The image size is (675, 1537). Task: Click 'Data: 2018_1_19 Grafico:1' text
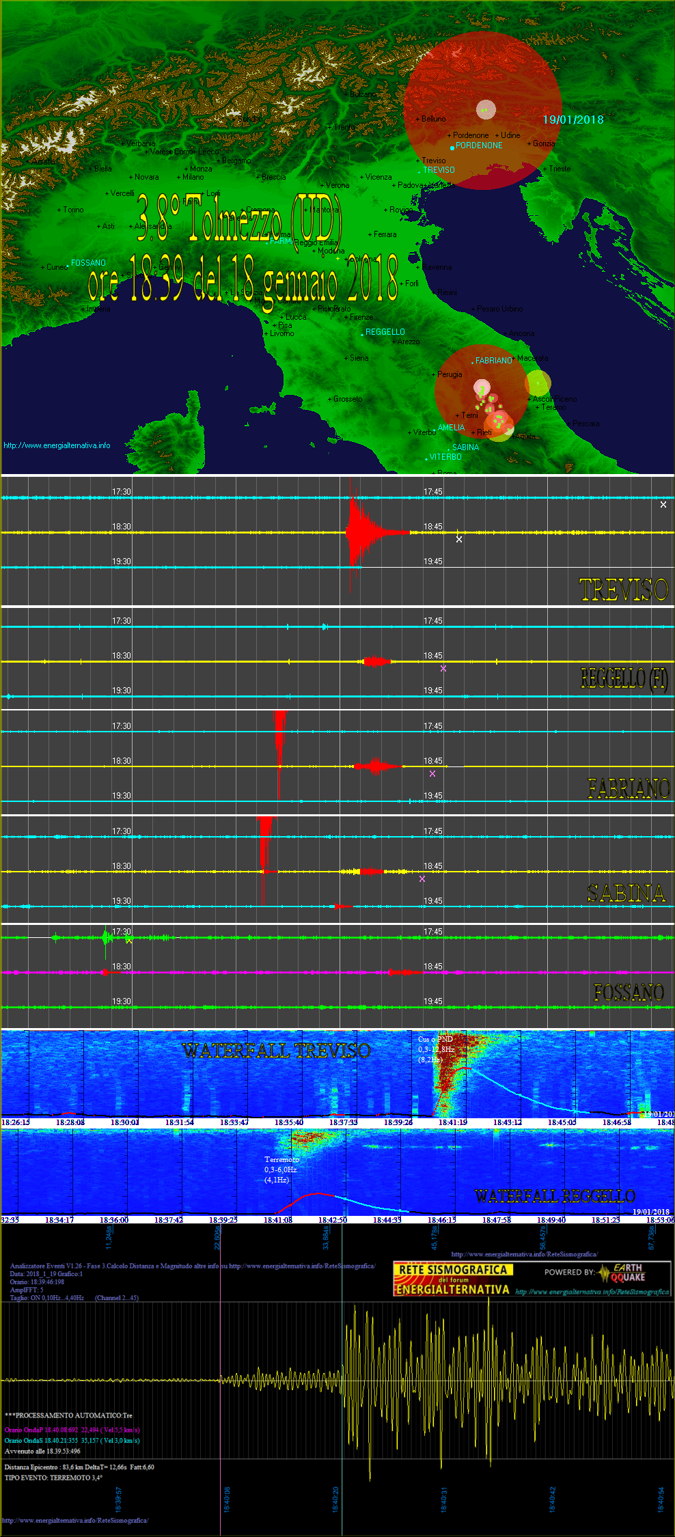coord(46,1274)
